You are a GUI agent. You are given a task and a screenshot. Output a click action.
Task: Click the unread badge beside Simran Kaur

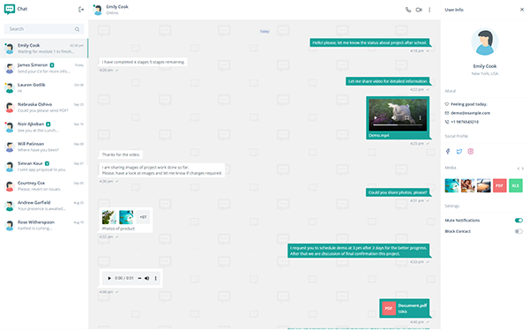[x=47, y=163]
